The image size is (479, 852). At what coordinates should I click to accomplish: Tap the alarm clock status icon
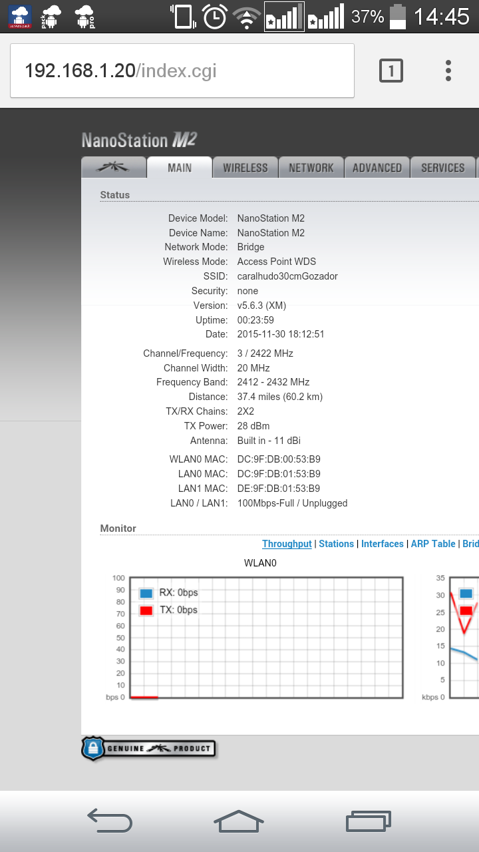coord(215,17)
